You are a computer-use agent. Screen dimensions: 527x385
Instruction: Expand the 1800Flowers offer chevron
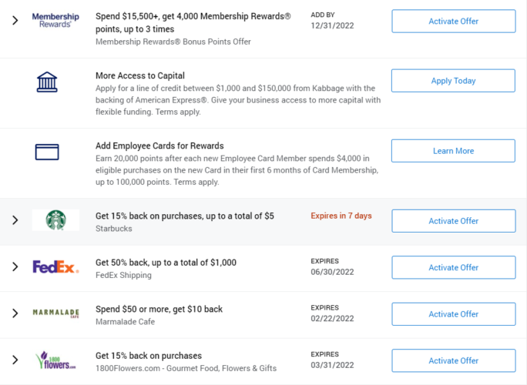point(15,360)
